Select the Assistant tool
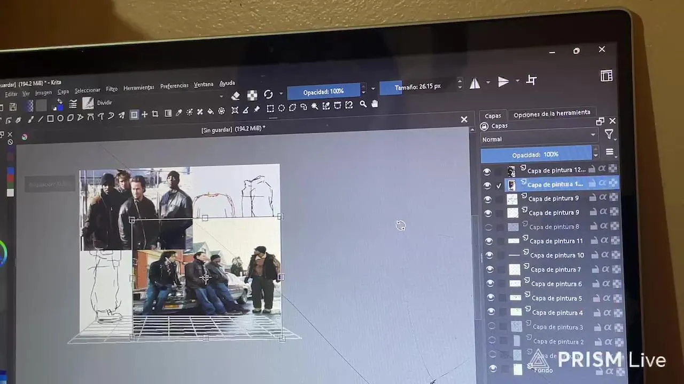 click(235, 110)
